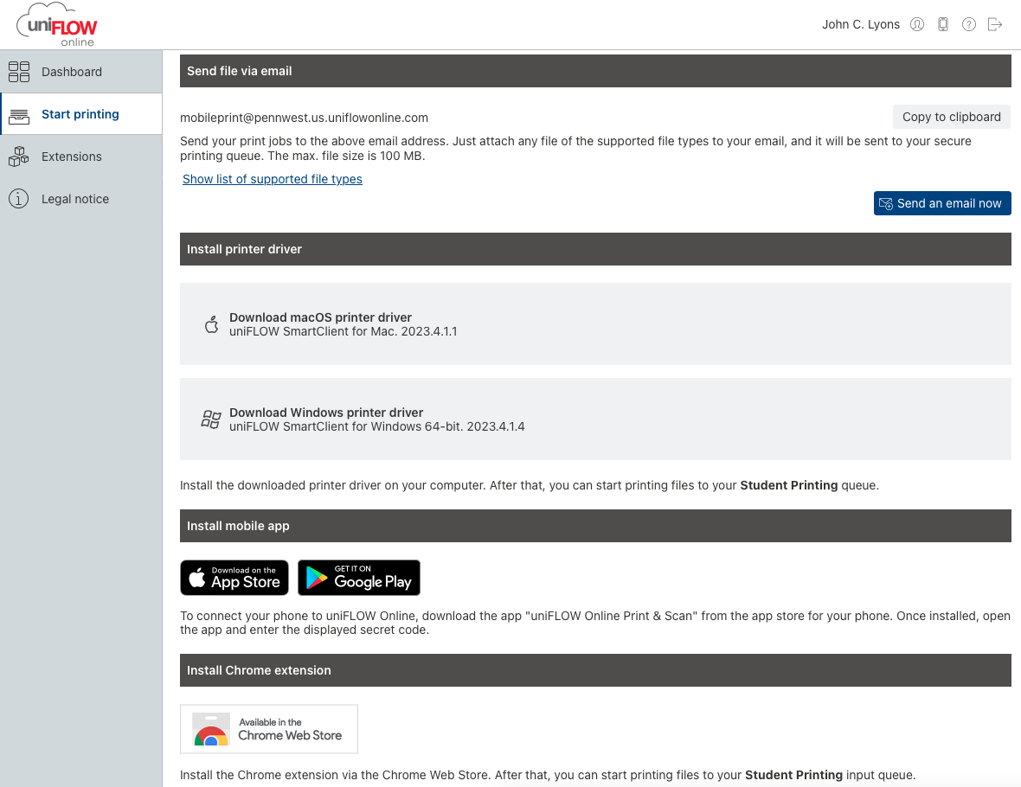Screen dimensions: 1021x787
Task: Click the Install Chrome extension header
Action: (x=595, y=670)
